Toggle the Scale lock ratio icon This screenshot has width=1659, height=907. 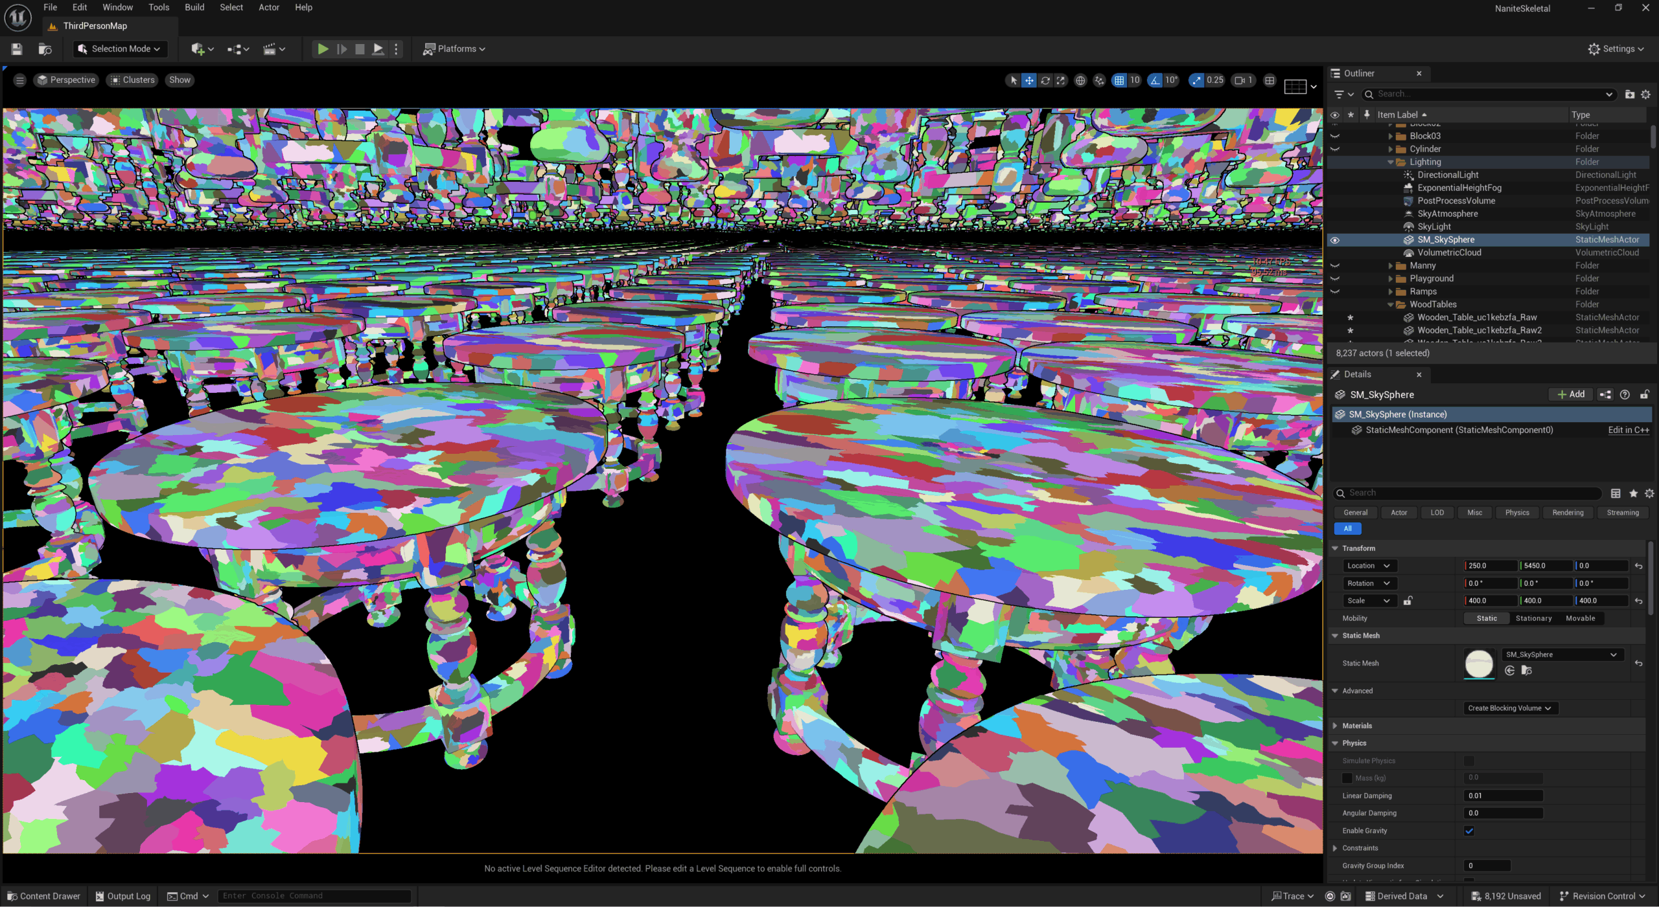tap(1408, 601)
